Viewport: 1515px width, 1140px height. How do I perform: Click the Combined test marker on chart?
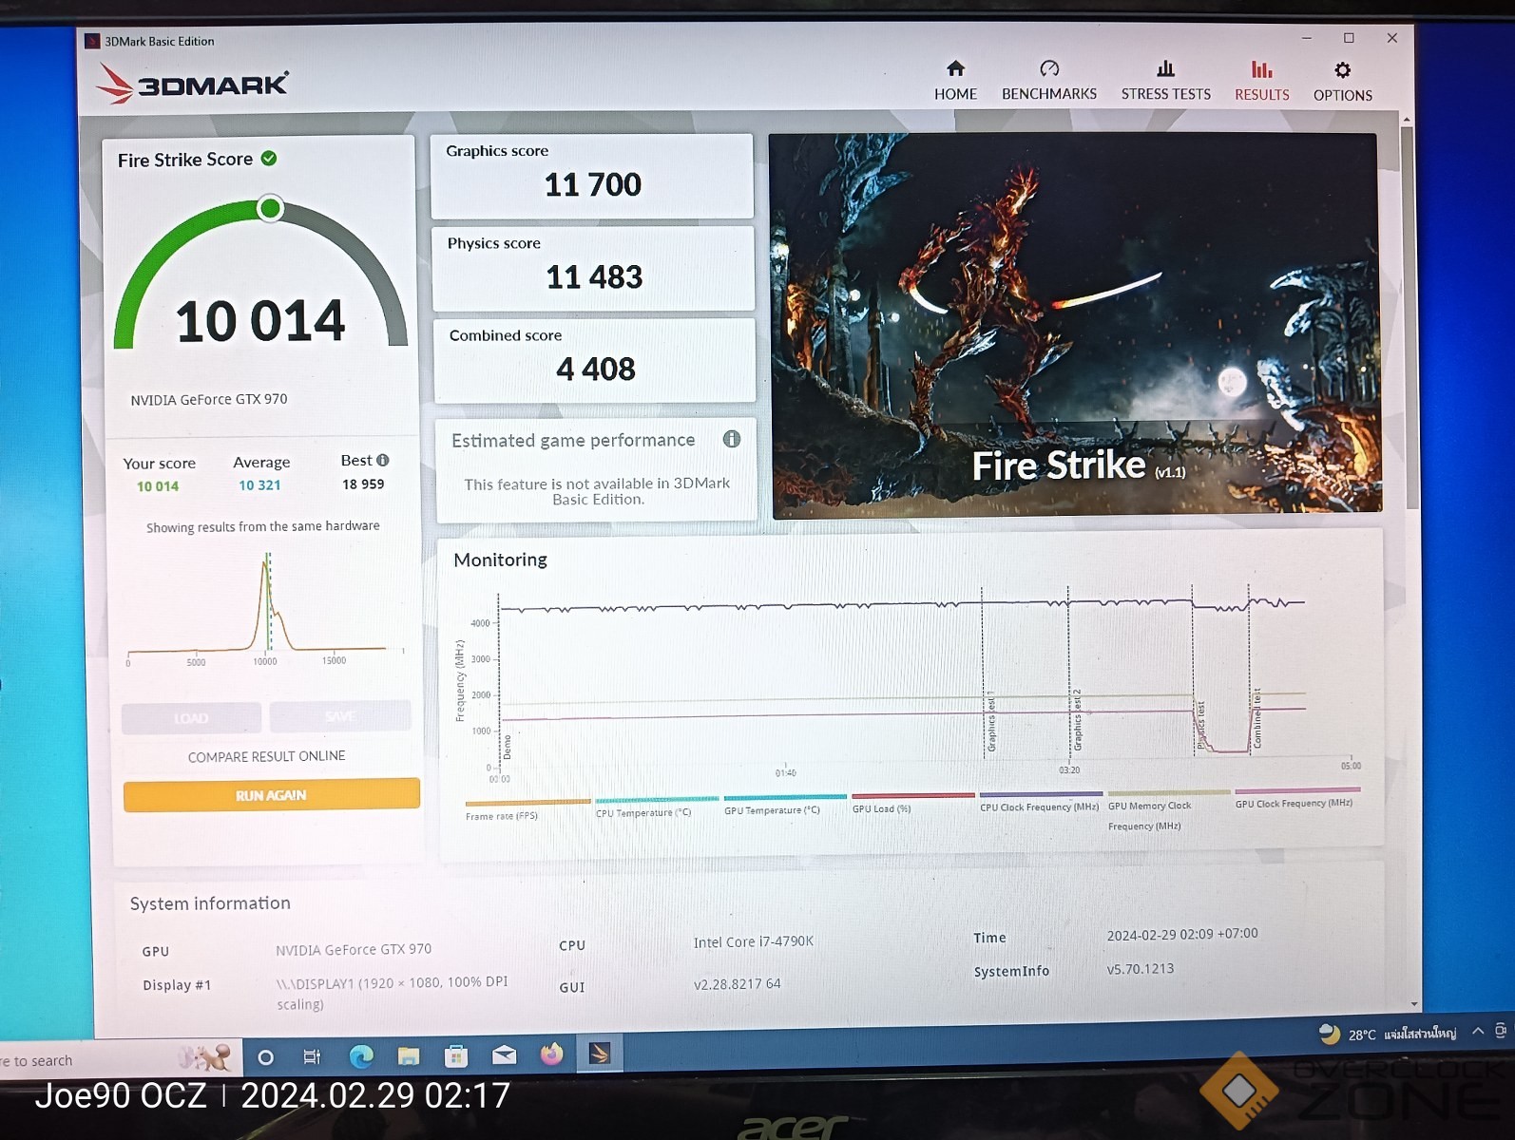click(x=1256, y=718)
